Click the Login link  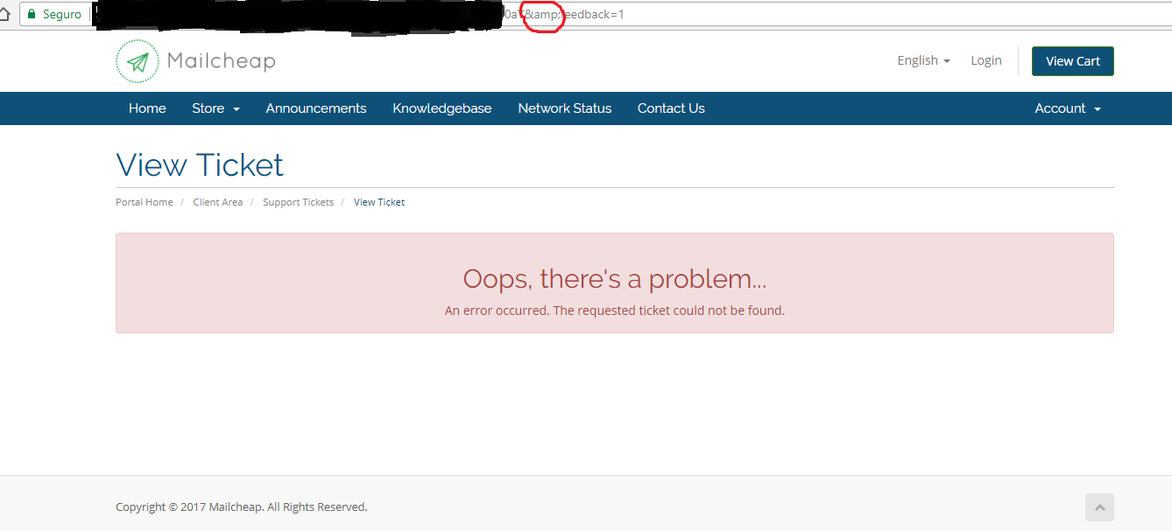pyautogui.click(x=985, y=60)
